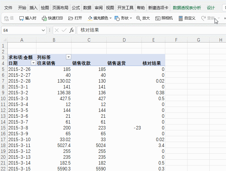Select the cell showing 5590.3

(x=54, y=169)
